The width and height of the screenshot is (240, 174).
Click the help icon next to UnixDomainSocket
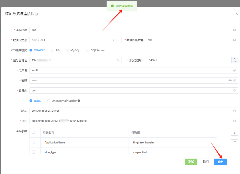(x=79, y=101)
